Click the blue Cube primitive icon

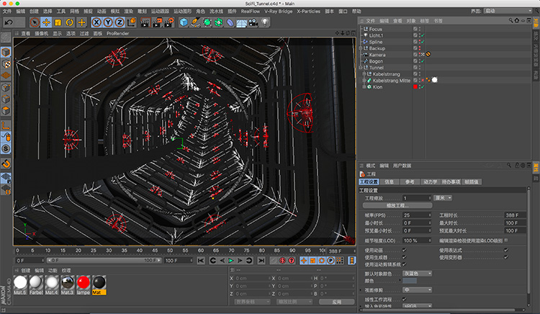[x=184, y=22]
